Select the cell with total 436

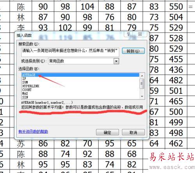(176, 70)
